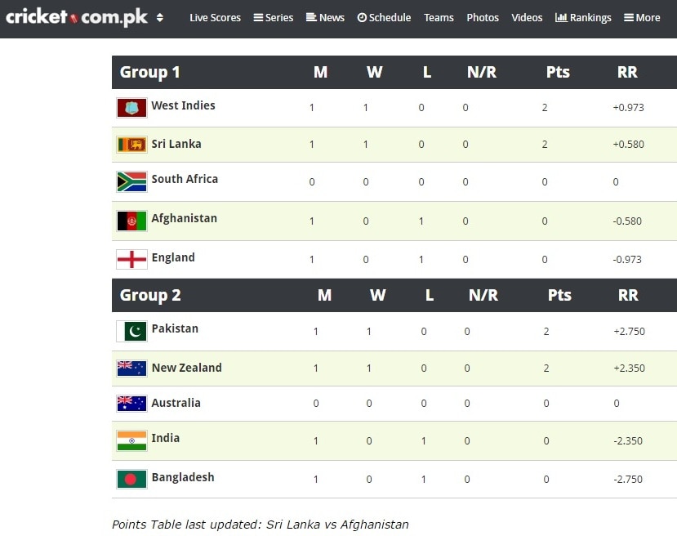Open the Rankings menu
677x536 pixels.
[583, 18]
